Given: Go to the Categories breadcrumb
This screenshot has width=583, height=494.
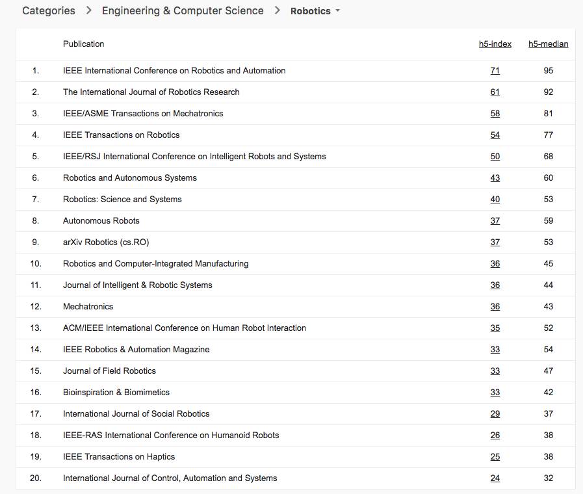Looking at the screenshot, I should 49,10.
